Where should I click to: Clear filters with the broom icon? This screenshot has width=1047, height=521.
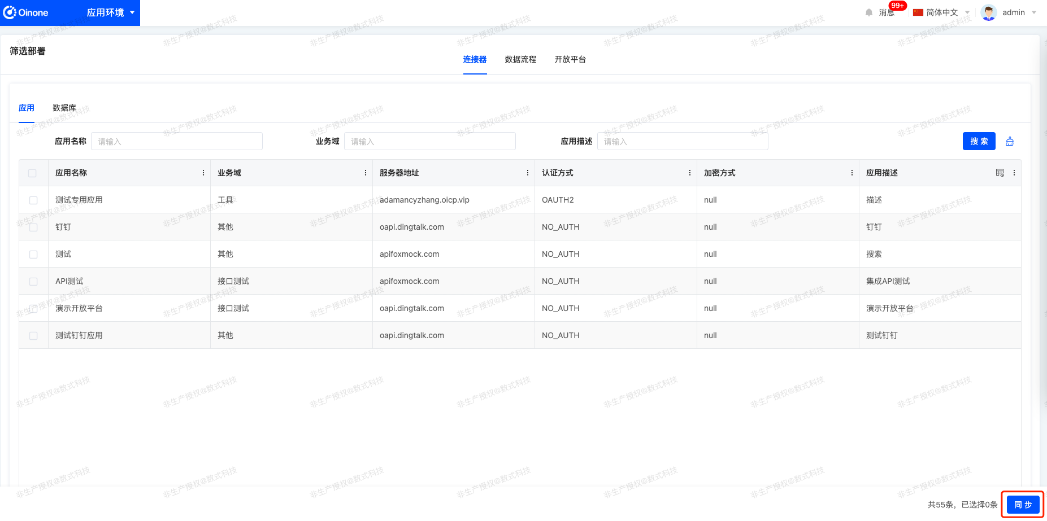pos(1010,141)
